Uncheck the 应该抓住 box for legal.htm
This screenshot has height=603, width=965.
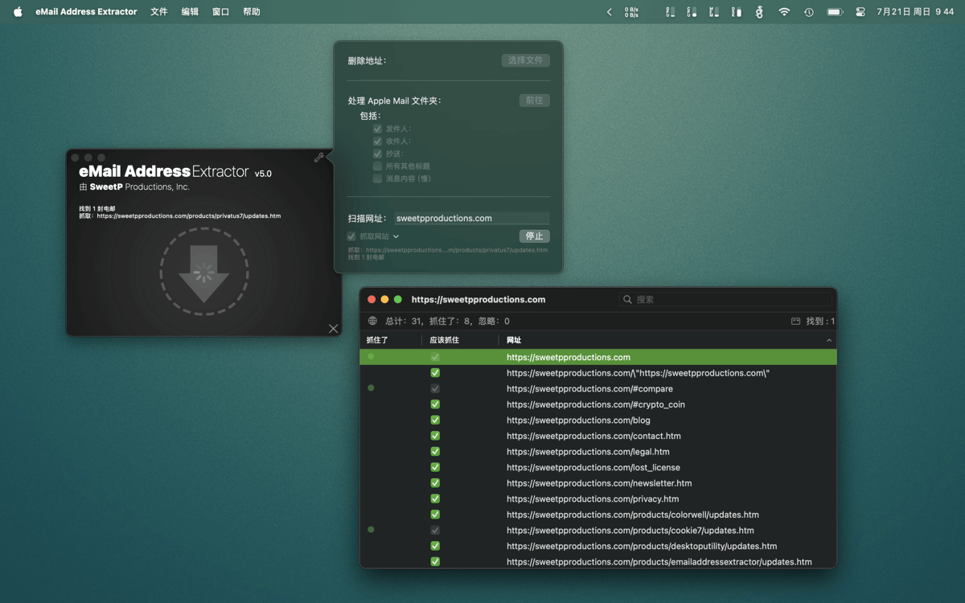(x=435, y=451)
